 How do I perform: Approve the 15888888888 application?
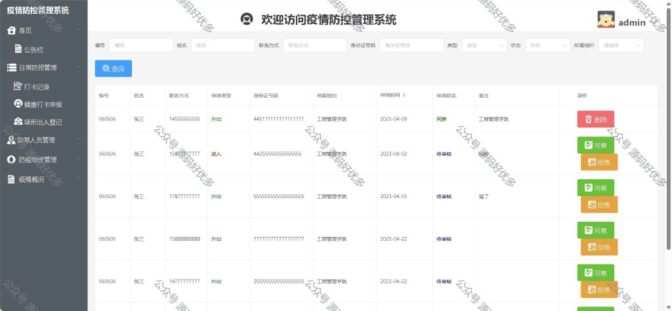(595, 230)
